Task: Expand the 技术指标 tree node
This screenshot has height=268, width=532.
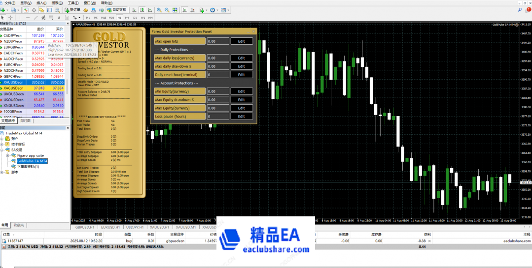Action: (2, 144)
